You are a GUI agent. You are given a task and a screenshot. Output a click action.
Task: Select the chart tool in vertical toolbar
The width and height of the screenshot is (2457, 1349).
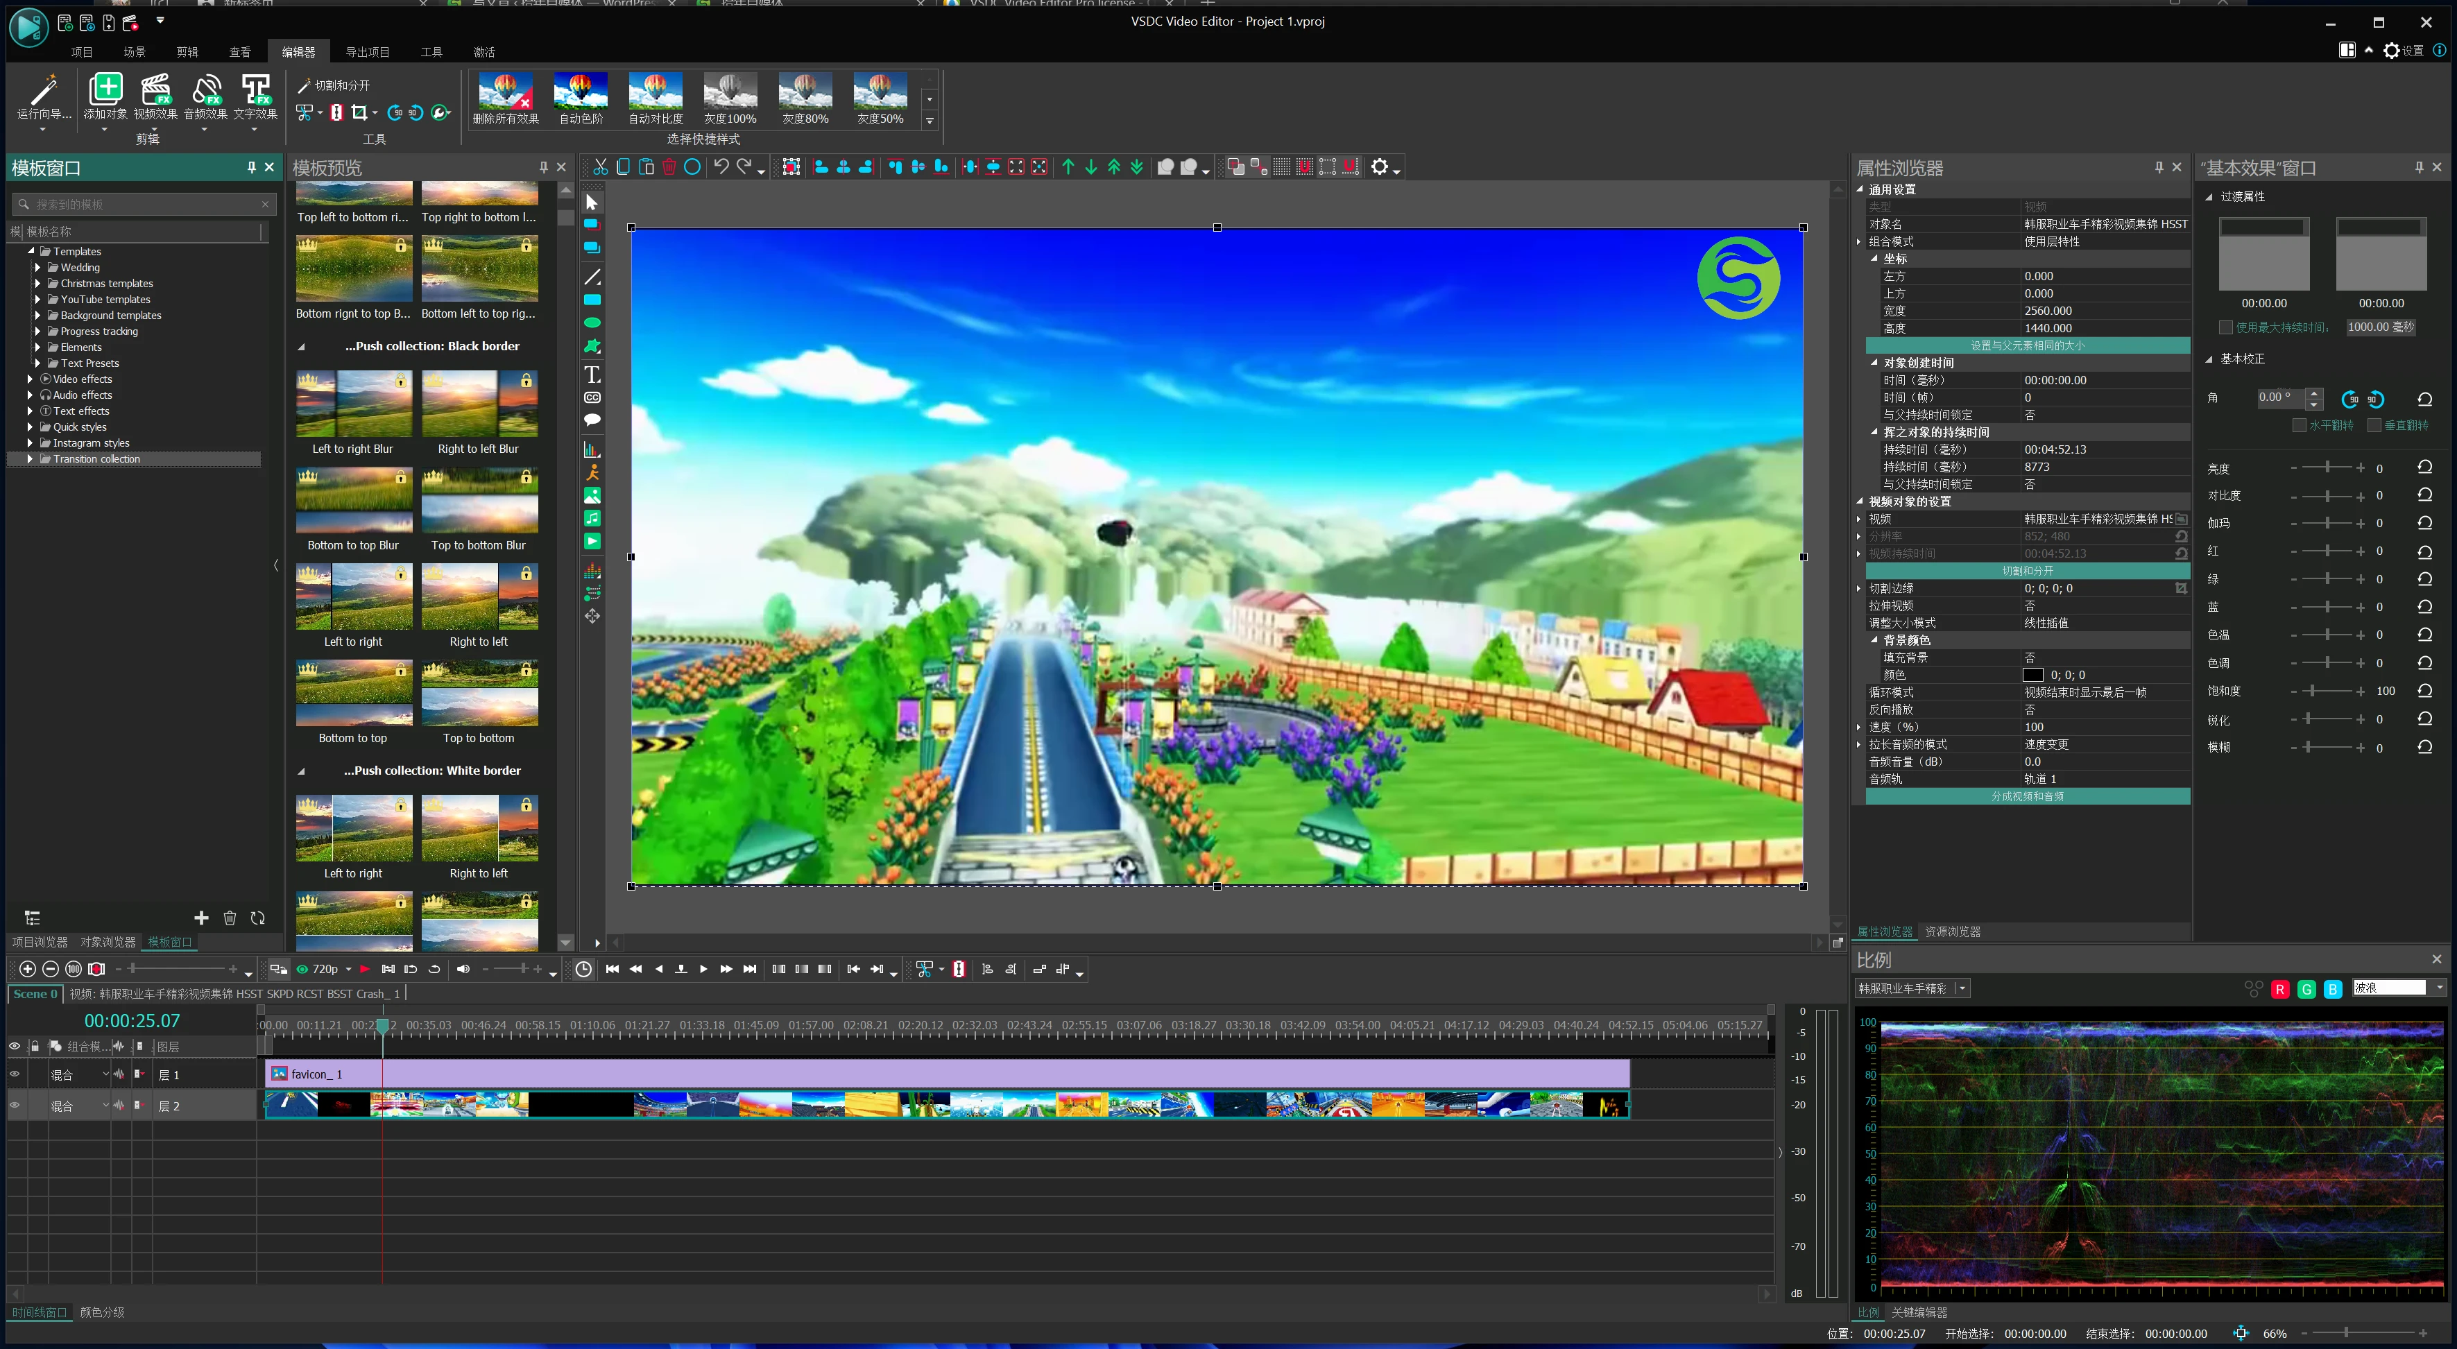pyautogui.click(x=592, y=449)
